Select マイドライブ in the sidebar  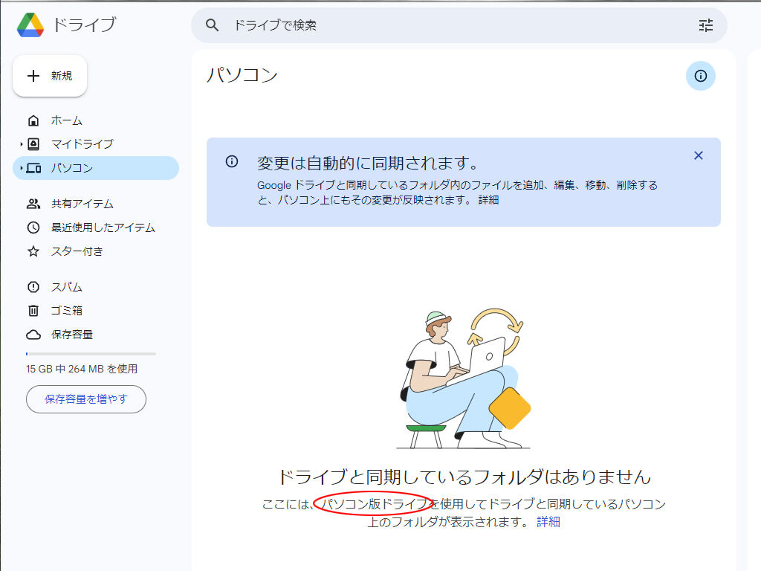pyautogui.click(x=82, y=144)
